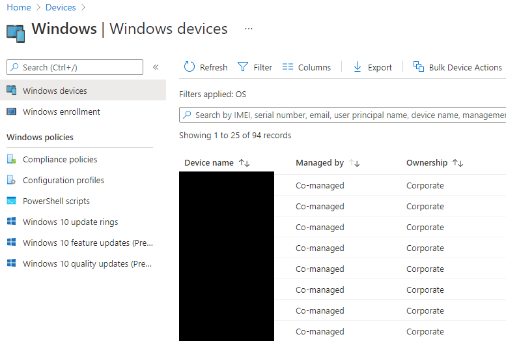Click the Windows 10 quality updates icon

click(x=11, y=263)
